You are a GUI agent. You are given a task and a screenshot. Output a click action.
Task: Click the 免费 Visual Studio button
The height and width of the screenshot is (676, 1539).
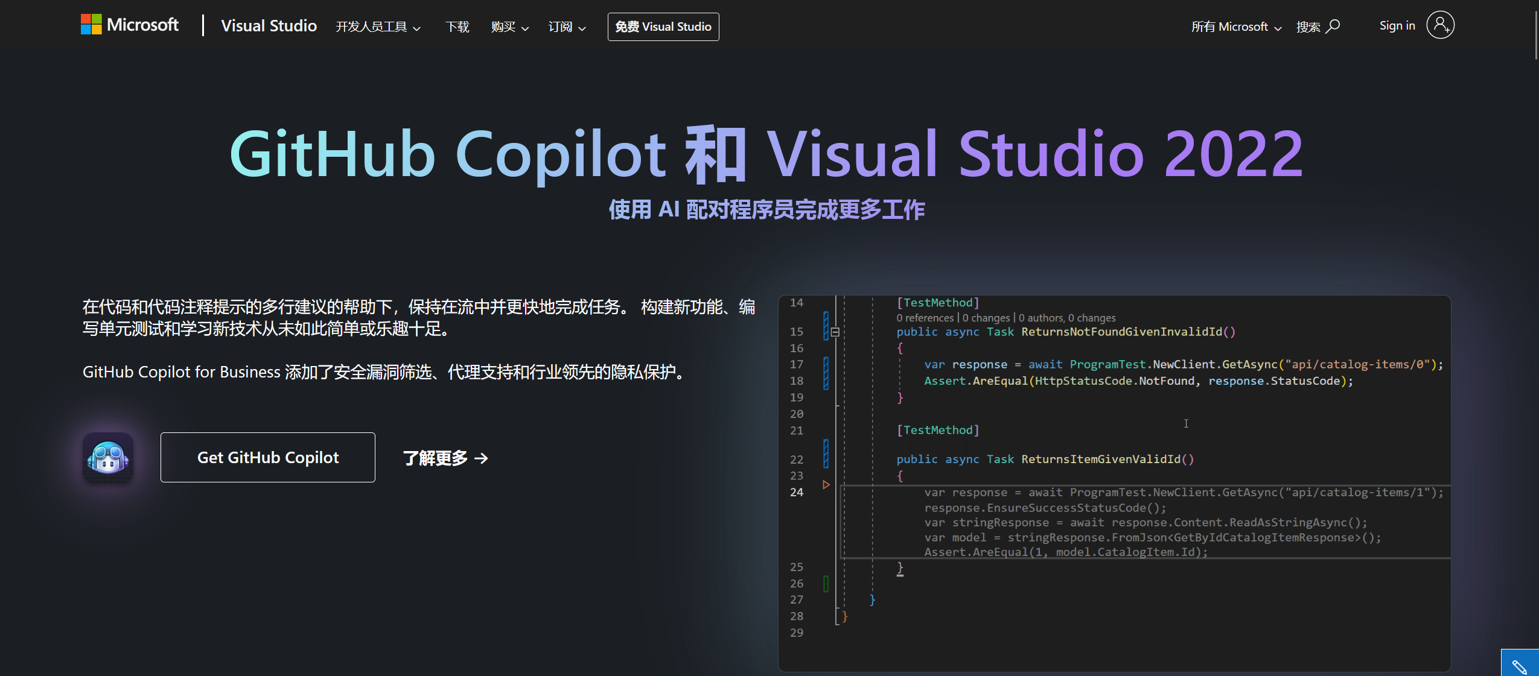click(662, 27)
